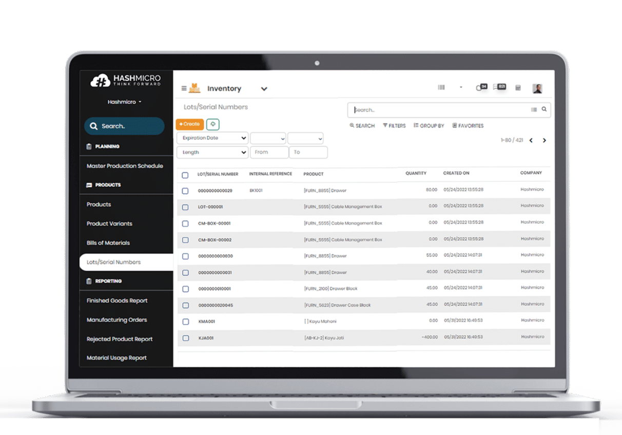The image size is (622, 435).
Task: Open the FILTERS menu
Action: coord(394,126)
